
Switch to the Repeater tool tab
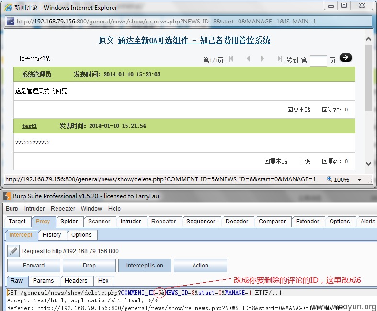tap(164, 222)
